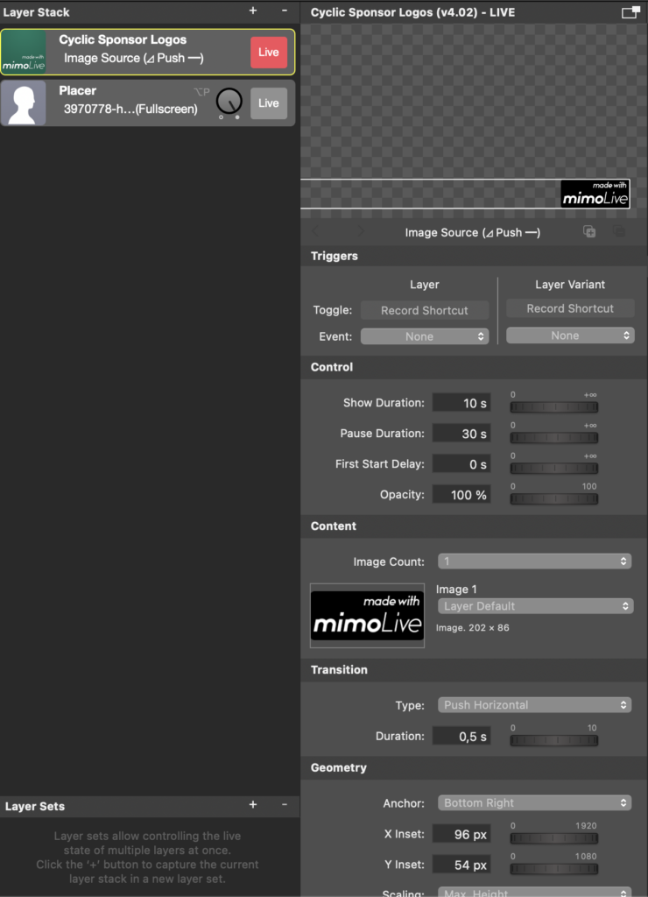The width and height of the screenshot is (648, 897).
Task: Click Layer Toggle Record Shortcut button
Action: 425,310
